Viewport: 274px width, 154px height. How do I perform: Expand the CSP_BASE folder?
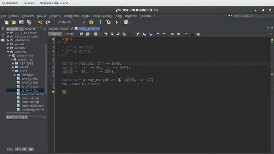coord(13,63)
